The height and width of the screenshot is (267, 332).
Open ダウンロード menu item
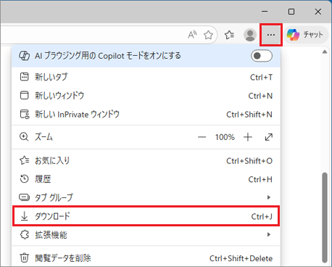[146, 216]
